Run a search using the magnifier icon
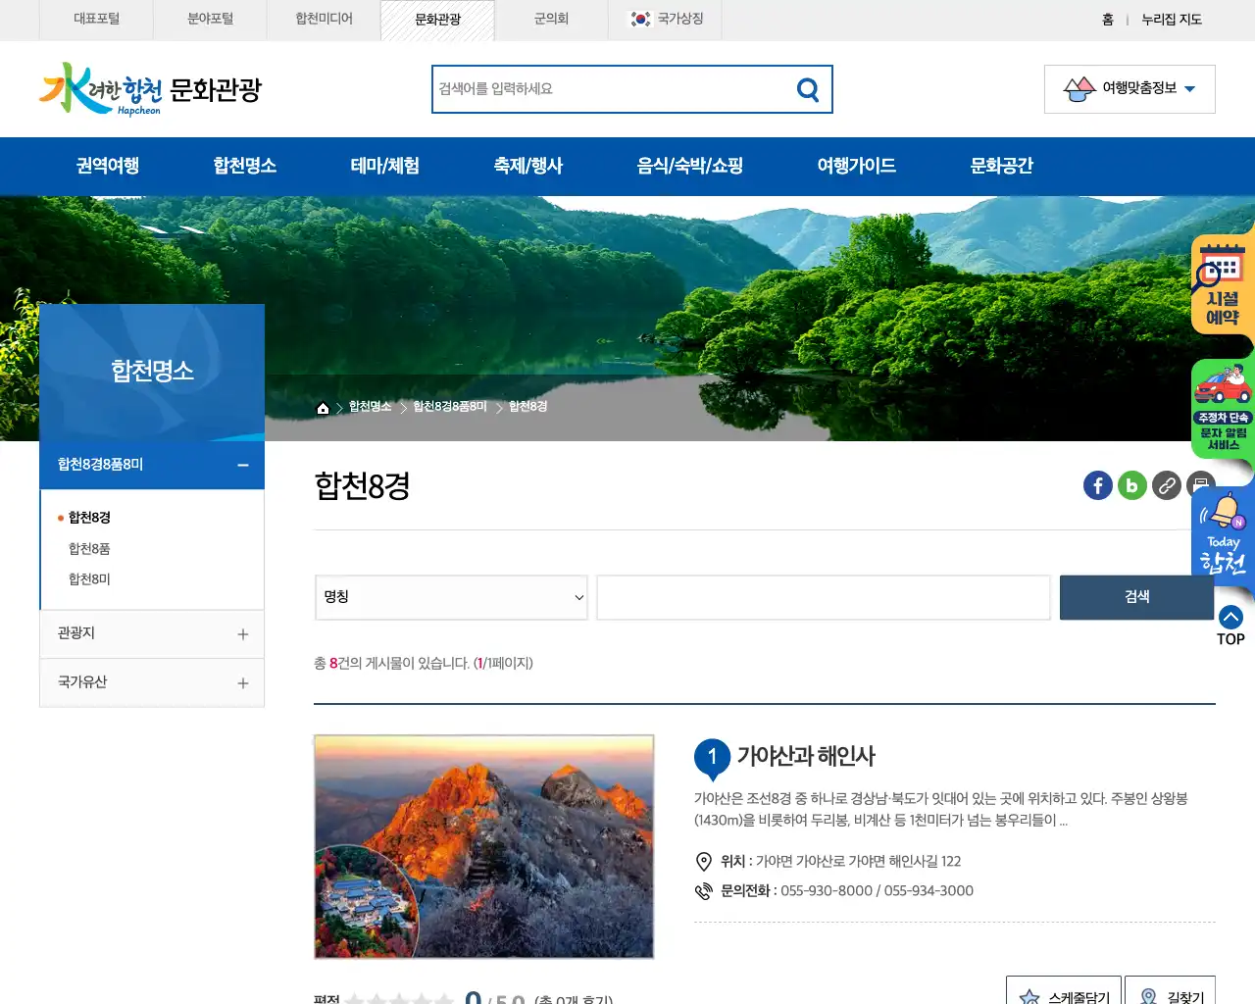Screen dimensions: 1255x1004 tap(807, 89)
